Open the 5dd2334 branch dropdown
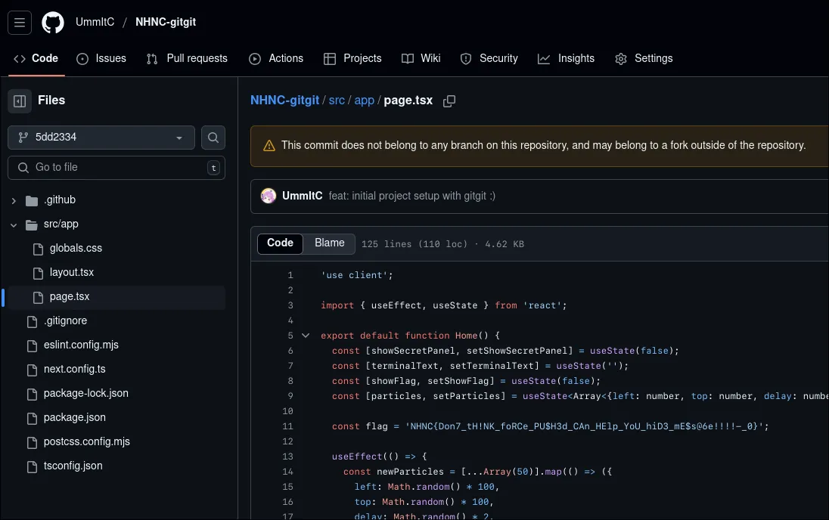 click(x=101, y=138)
